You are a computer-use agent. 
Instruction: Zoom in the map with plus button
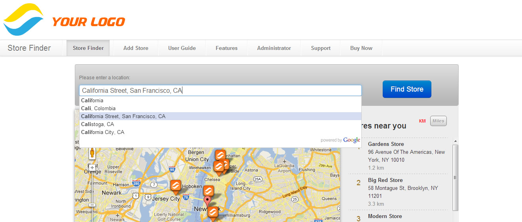(x=92, y=168)
